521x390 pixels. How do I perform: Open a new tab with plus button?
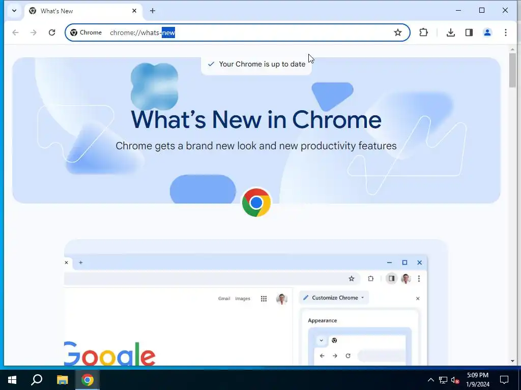click(x=153, y=11)
